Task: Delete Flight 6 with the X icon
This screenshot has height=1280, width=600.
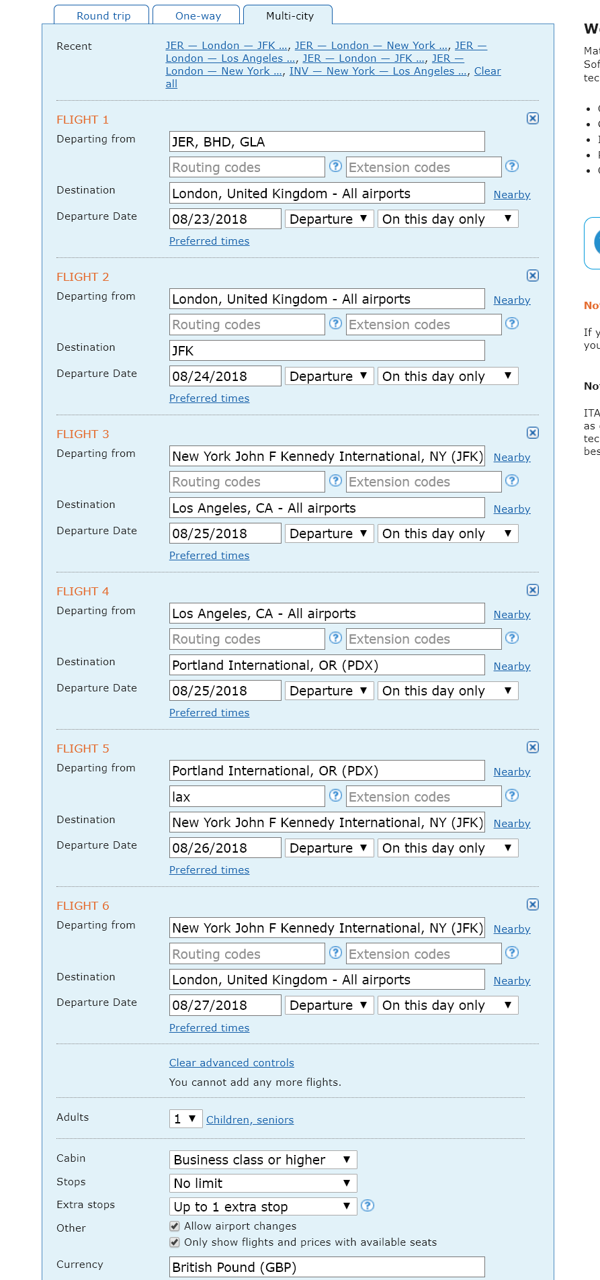Action: point(532,905)
